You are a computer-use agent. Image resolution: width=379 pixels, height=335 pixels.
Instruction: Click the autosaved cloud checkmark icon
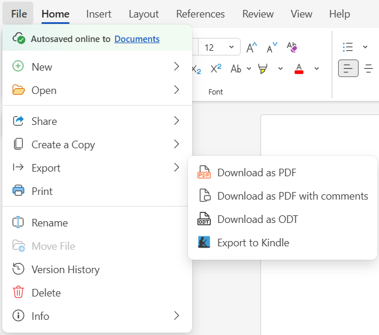pos(19,39)
